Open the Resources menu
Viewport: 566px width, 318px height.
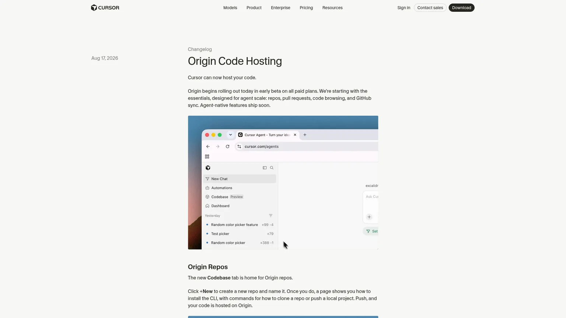click(332, 8)
